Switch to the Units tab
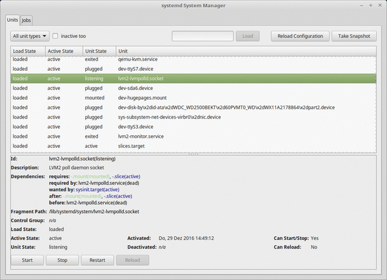Viewport: 387px width, 280px height. pyautogui.click(x=12, y=20)
